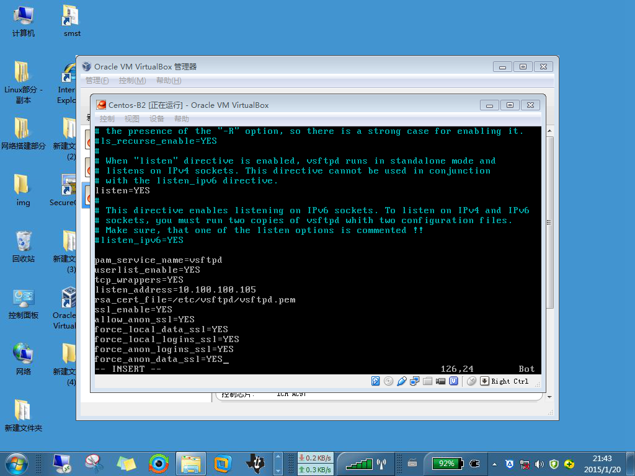Open the shared folders indicator in VM status bar
Image resolution: width=635 pixels, height=476 pixels.
(427, 381)
